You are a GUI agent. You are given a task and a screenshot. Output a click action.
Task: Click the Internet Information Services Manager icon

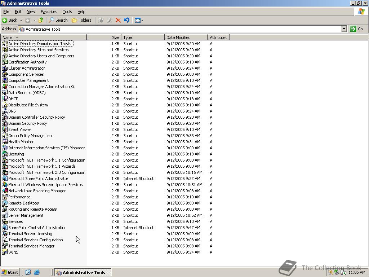coord(5,148)
